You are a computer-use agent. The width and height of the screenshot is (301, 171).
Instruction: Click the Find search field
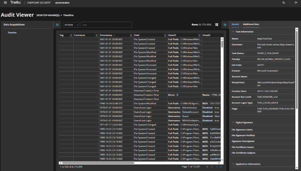pos(106,25)
